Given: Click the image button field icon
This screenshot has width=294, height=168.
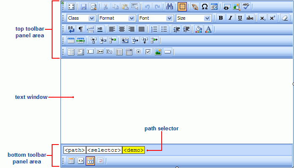Looking at the screenshot, I should click(158, 52).
